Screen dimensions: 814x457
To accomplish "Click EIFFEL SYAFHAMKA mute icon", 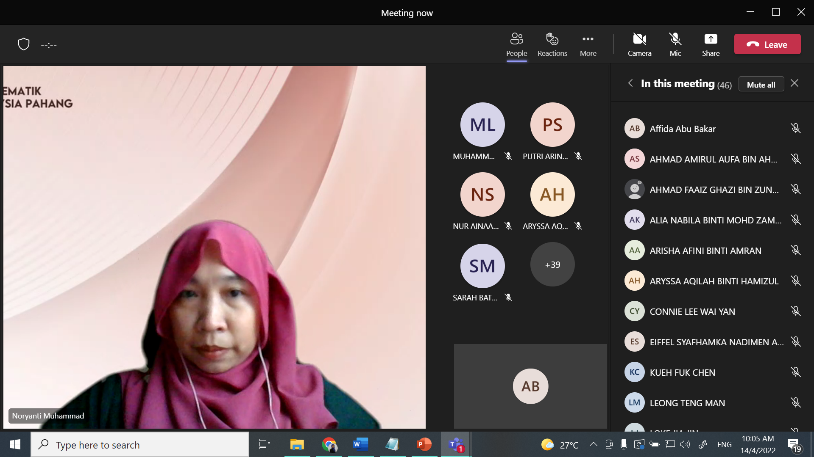I will click(796, 341).
